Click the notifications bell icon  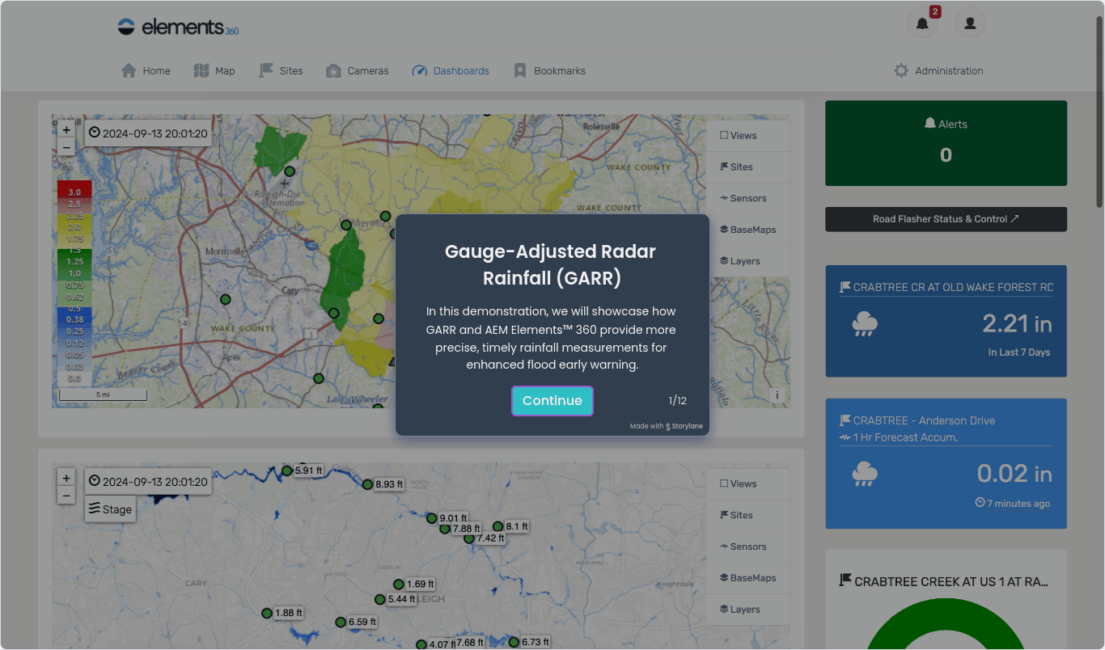click(x=922, y=23)
